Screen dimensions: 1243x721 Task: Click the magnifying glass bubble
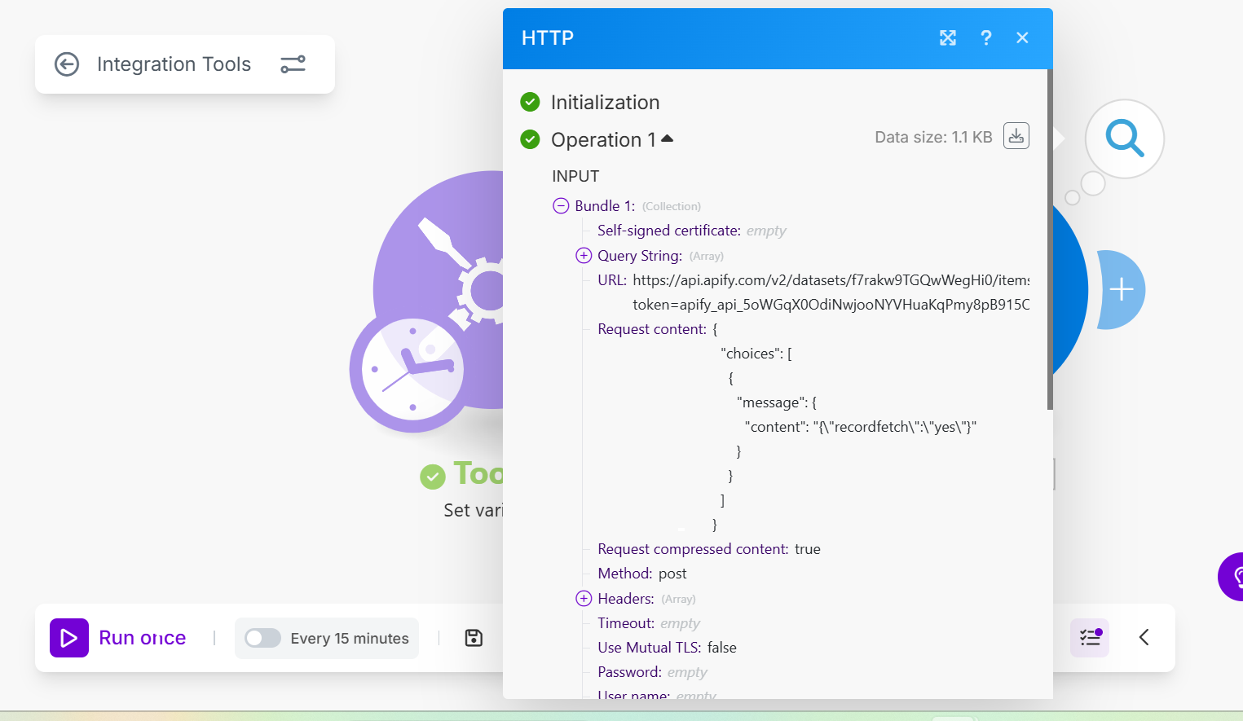1124,138
